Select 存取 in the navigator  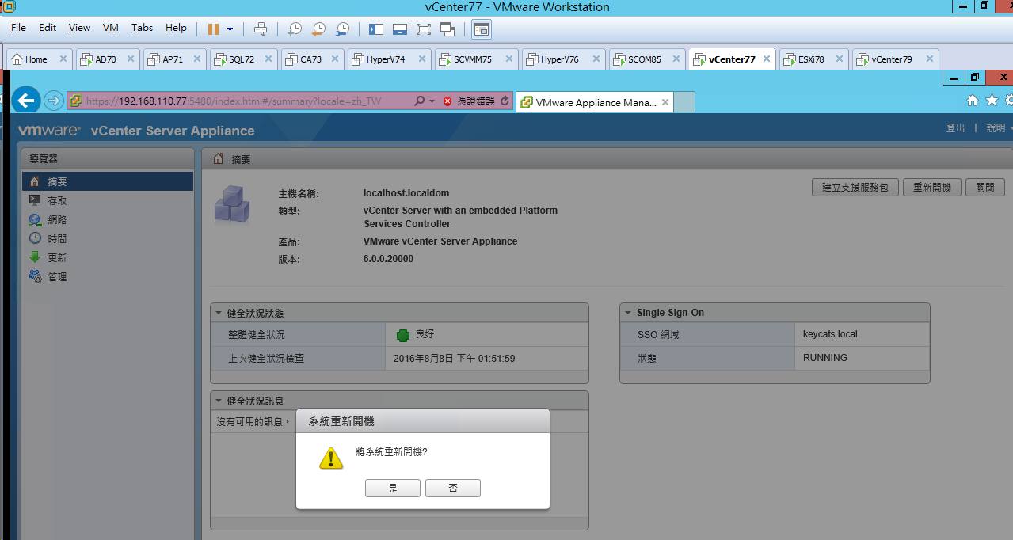coord(108,200)
